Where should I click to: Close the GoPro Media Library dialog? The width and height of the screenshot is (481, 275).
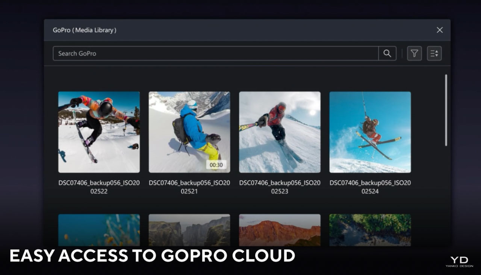[439, 30]
